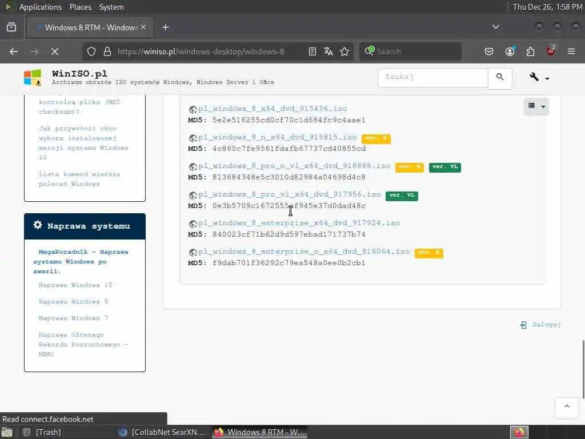Expand the list all tabs chevron
585x439 pixels.
click(x=495, y=27)
